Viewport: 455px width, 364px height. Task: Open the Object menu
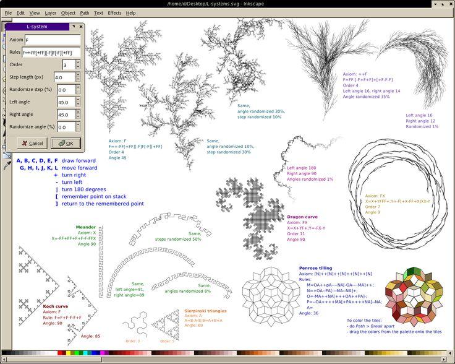(x=68, y=12)
